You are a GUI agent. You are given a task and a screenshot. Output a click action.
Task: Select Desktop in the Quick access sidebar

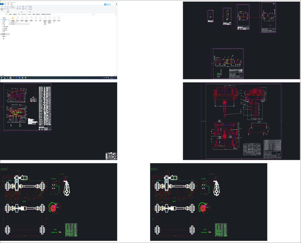tap(5, 20)
